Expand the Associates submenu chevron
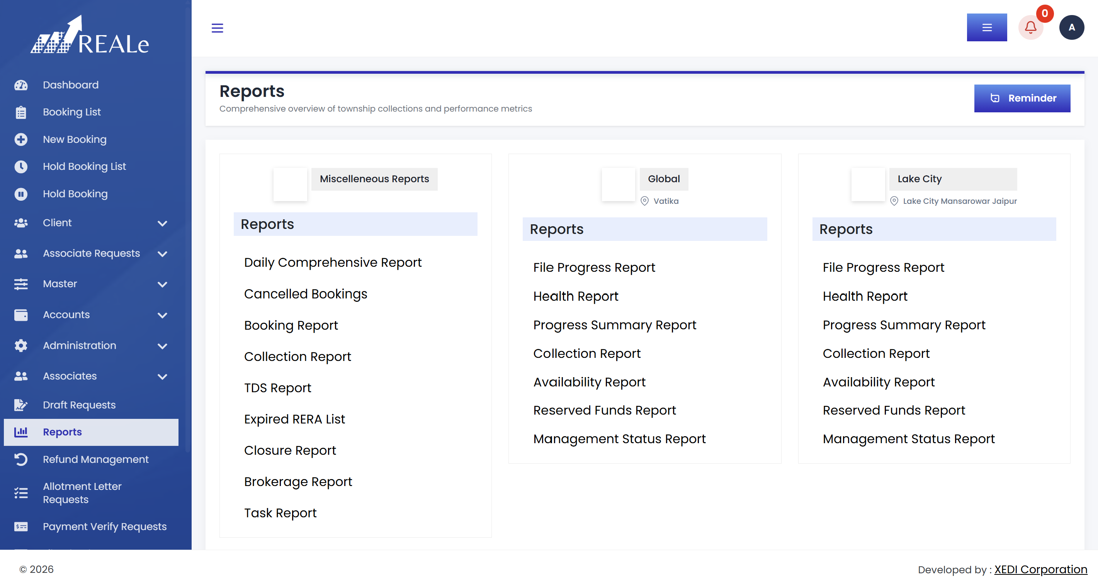Screen dimensions: 1098x586 tap(162, 377)
